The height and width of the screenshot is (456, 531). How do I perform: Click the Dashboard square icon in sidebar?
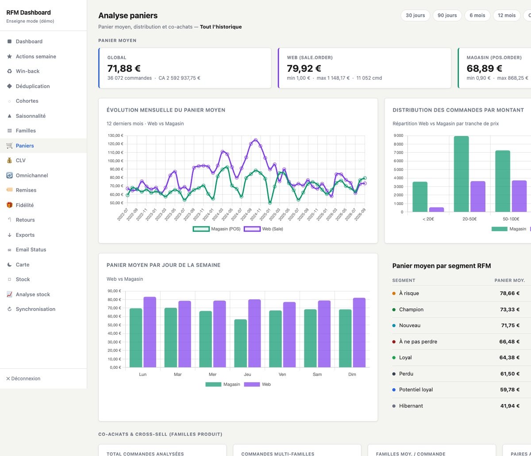(9, 42)
